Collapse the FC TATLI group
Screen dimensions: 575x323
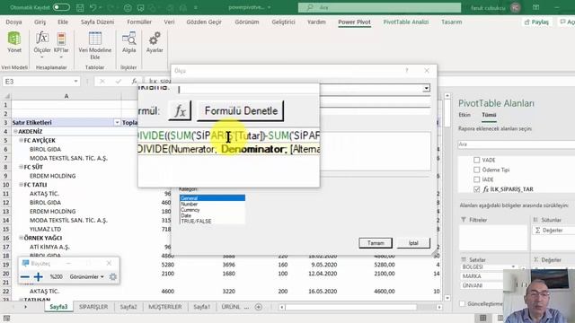[x=21, y=185]
